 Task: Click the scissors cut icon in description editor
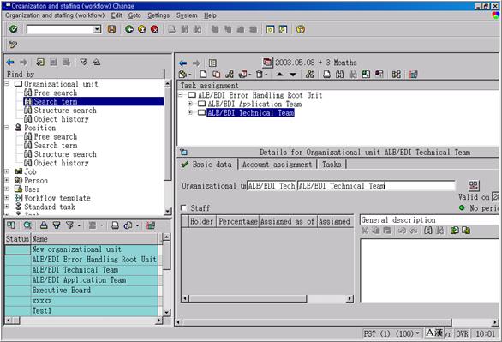coord(364,231)
